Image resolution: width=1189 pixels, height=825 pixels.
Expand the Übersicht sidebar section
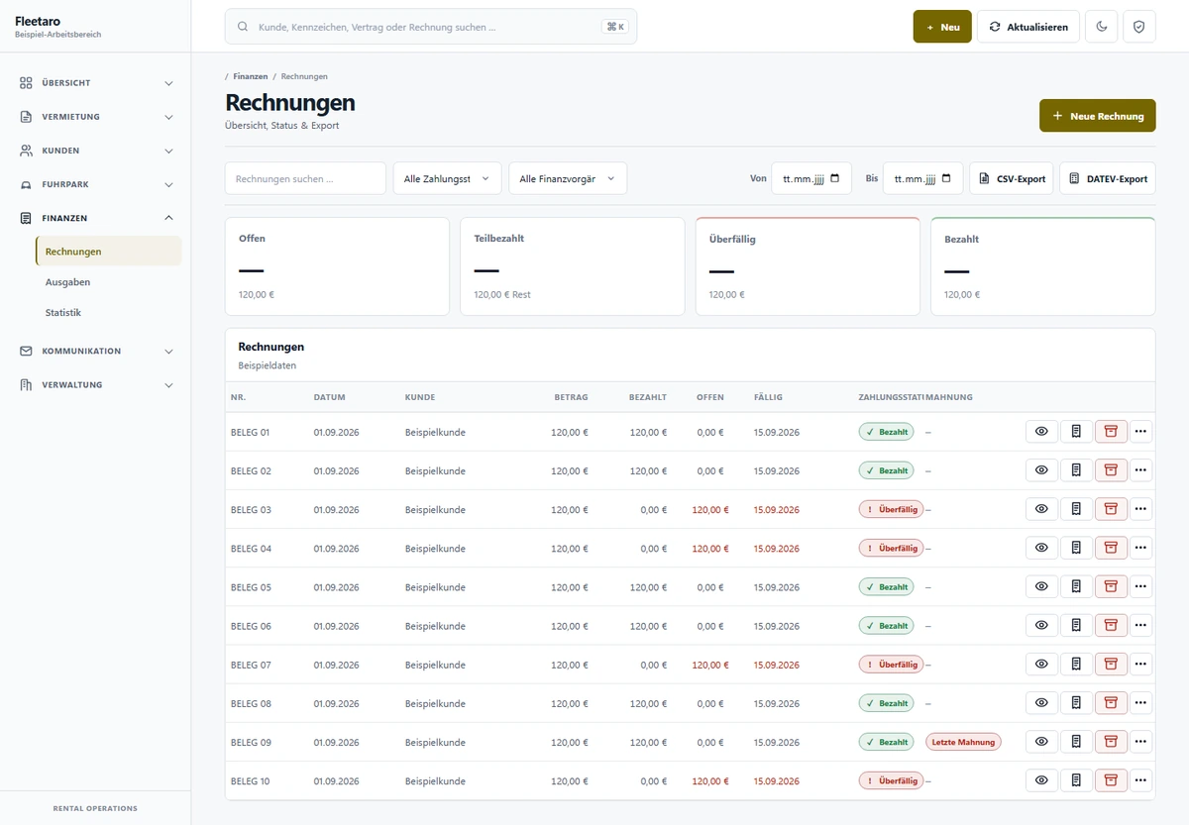point(95,83)
